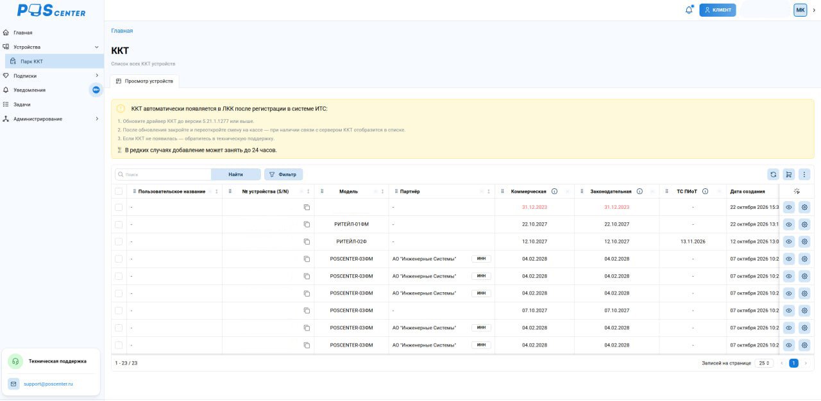821x401 pixels.
Task: Refresh the ККТ table
Action: click(774, 174)
